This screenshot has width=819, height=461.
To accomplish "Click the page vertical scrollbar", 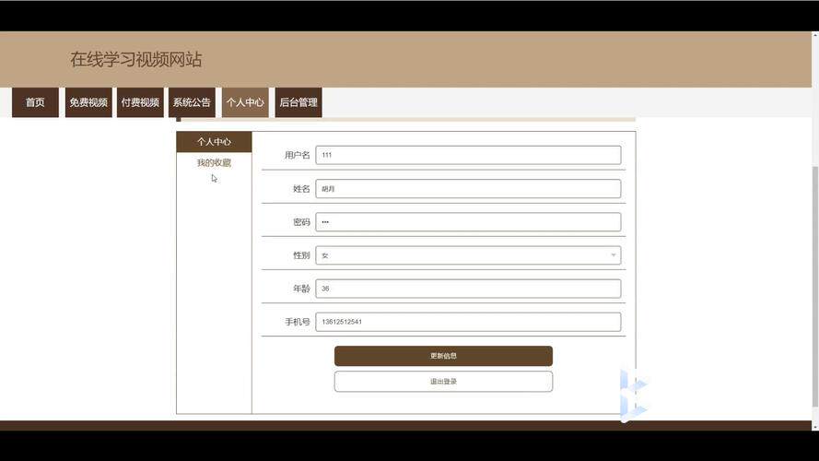I will click(814, 287).
